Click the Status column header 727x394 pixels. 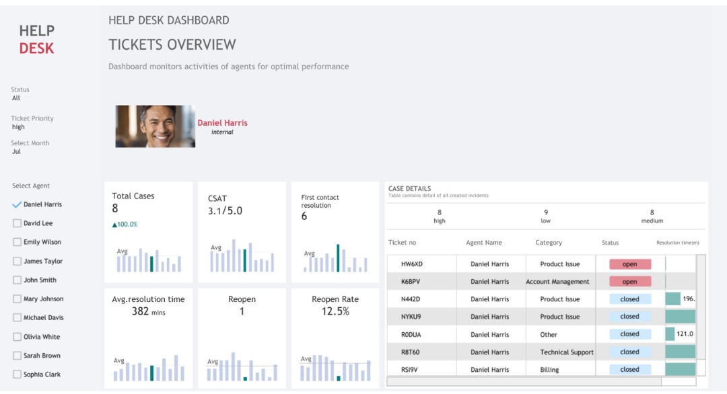click(610, 243)
